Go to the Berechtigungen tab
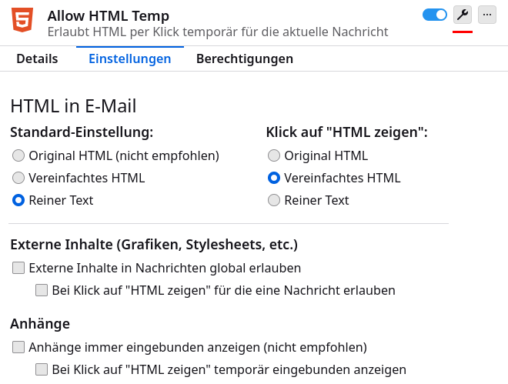The height and width of the screenshot is (384, 508). pyautogui.click(x=245, y=58)
